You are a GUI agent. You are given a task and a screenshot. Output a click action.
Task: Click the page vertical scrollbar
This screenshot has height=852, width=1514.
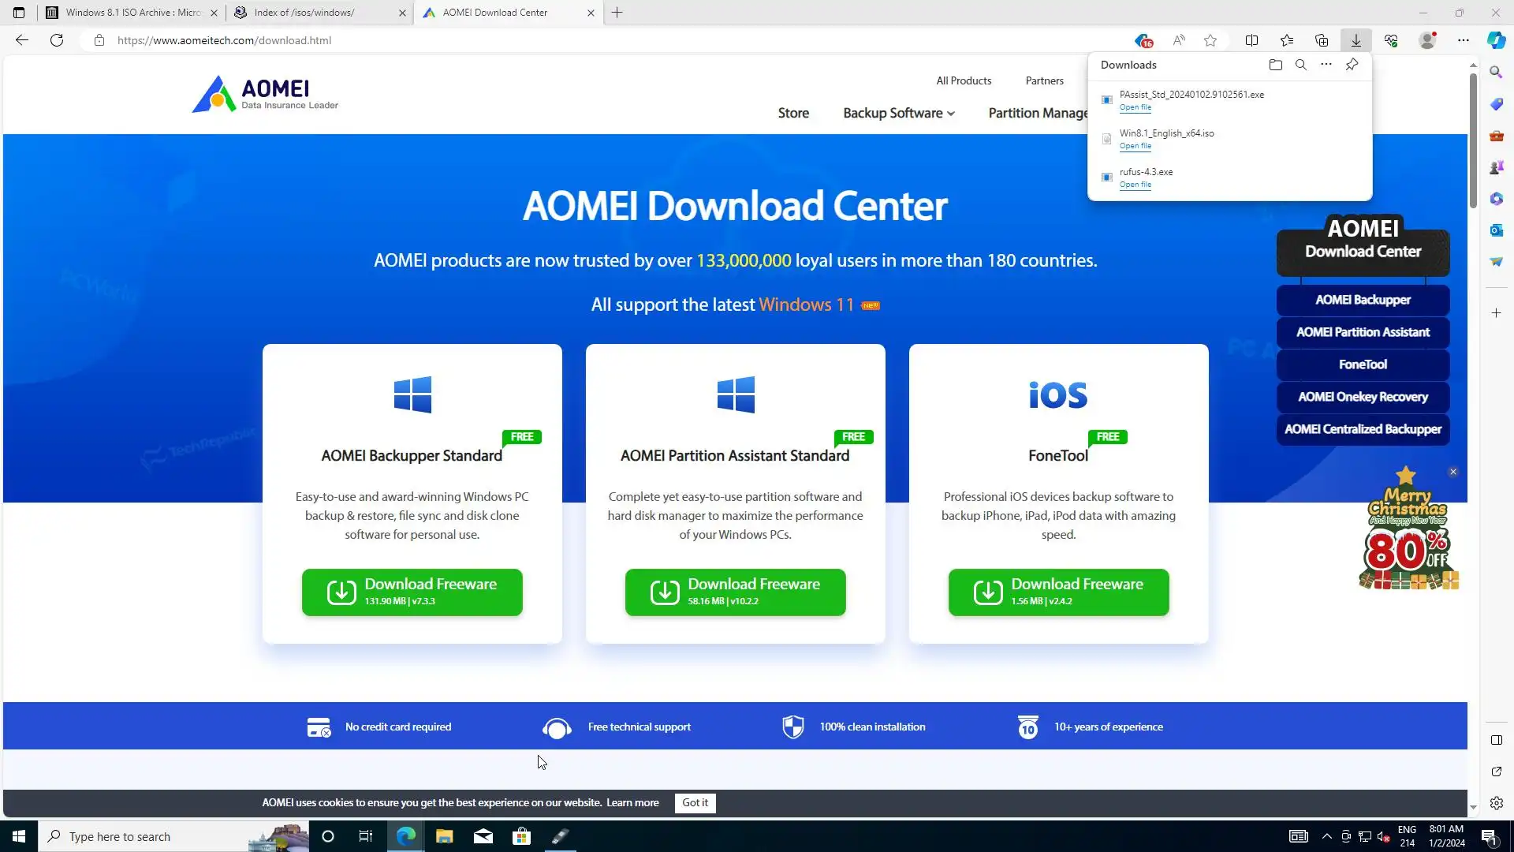[x=1473, y=142]
